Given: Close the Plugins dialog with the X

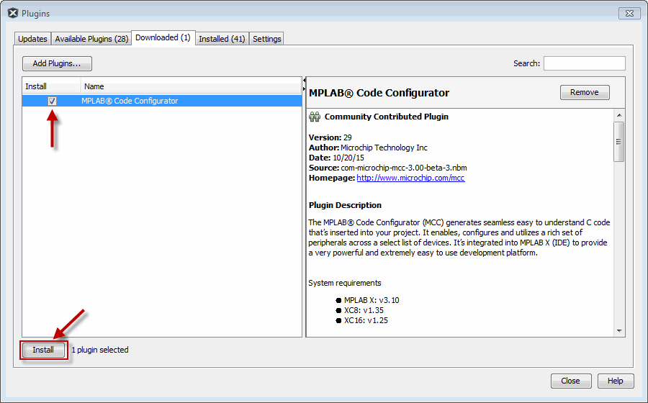Looking at the screenshot, I should tap(628, 13).
